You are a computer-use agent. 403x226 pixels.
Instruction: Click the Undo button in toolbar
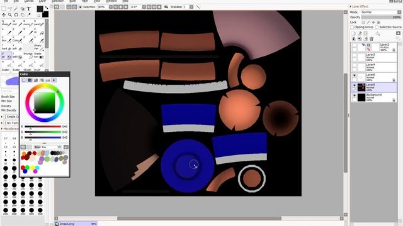57,7
